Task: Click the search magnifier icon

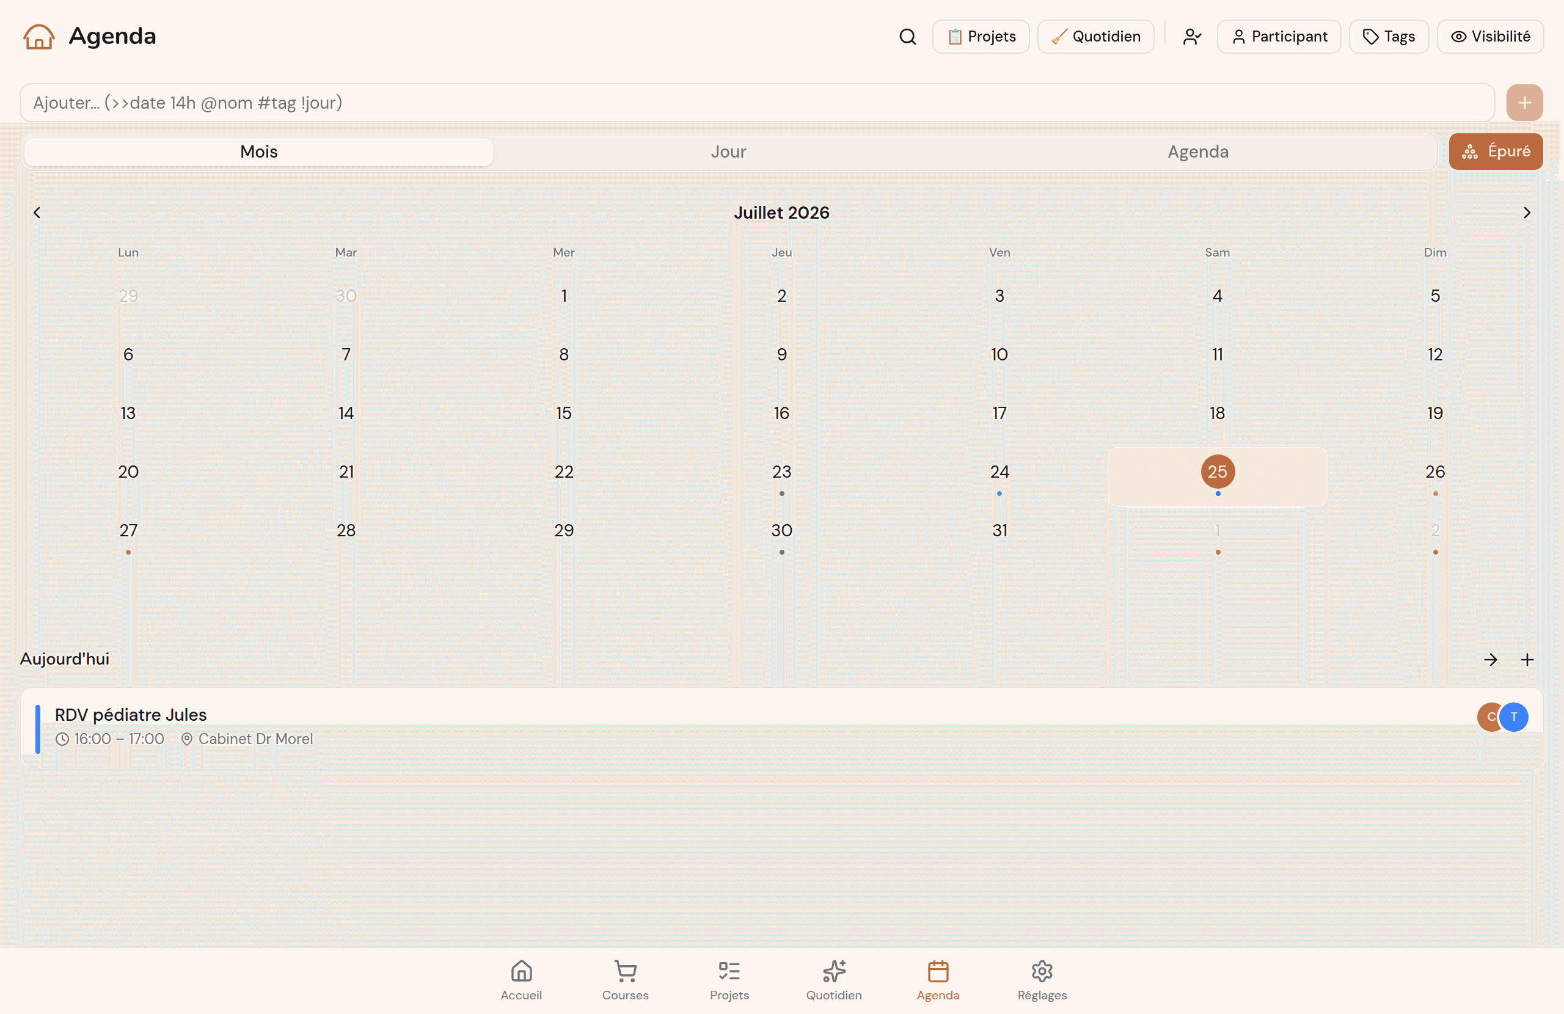Action: [x=907, y=37]
